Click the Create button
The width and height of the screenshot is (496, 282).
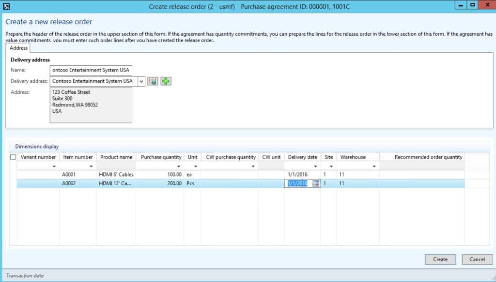coord(440,259)
